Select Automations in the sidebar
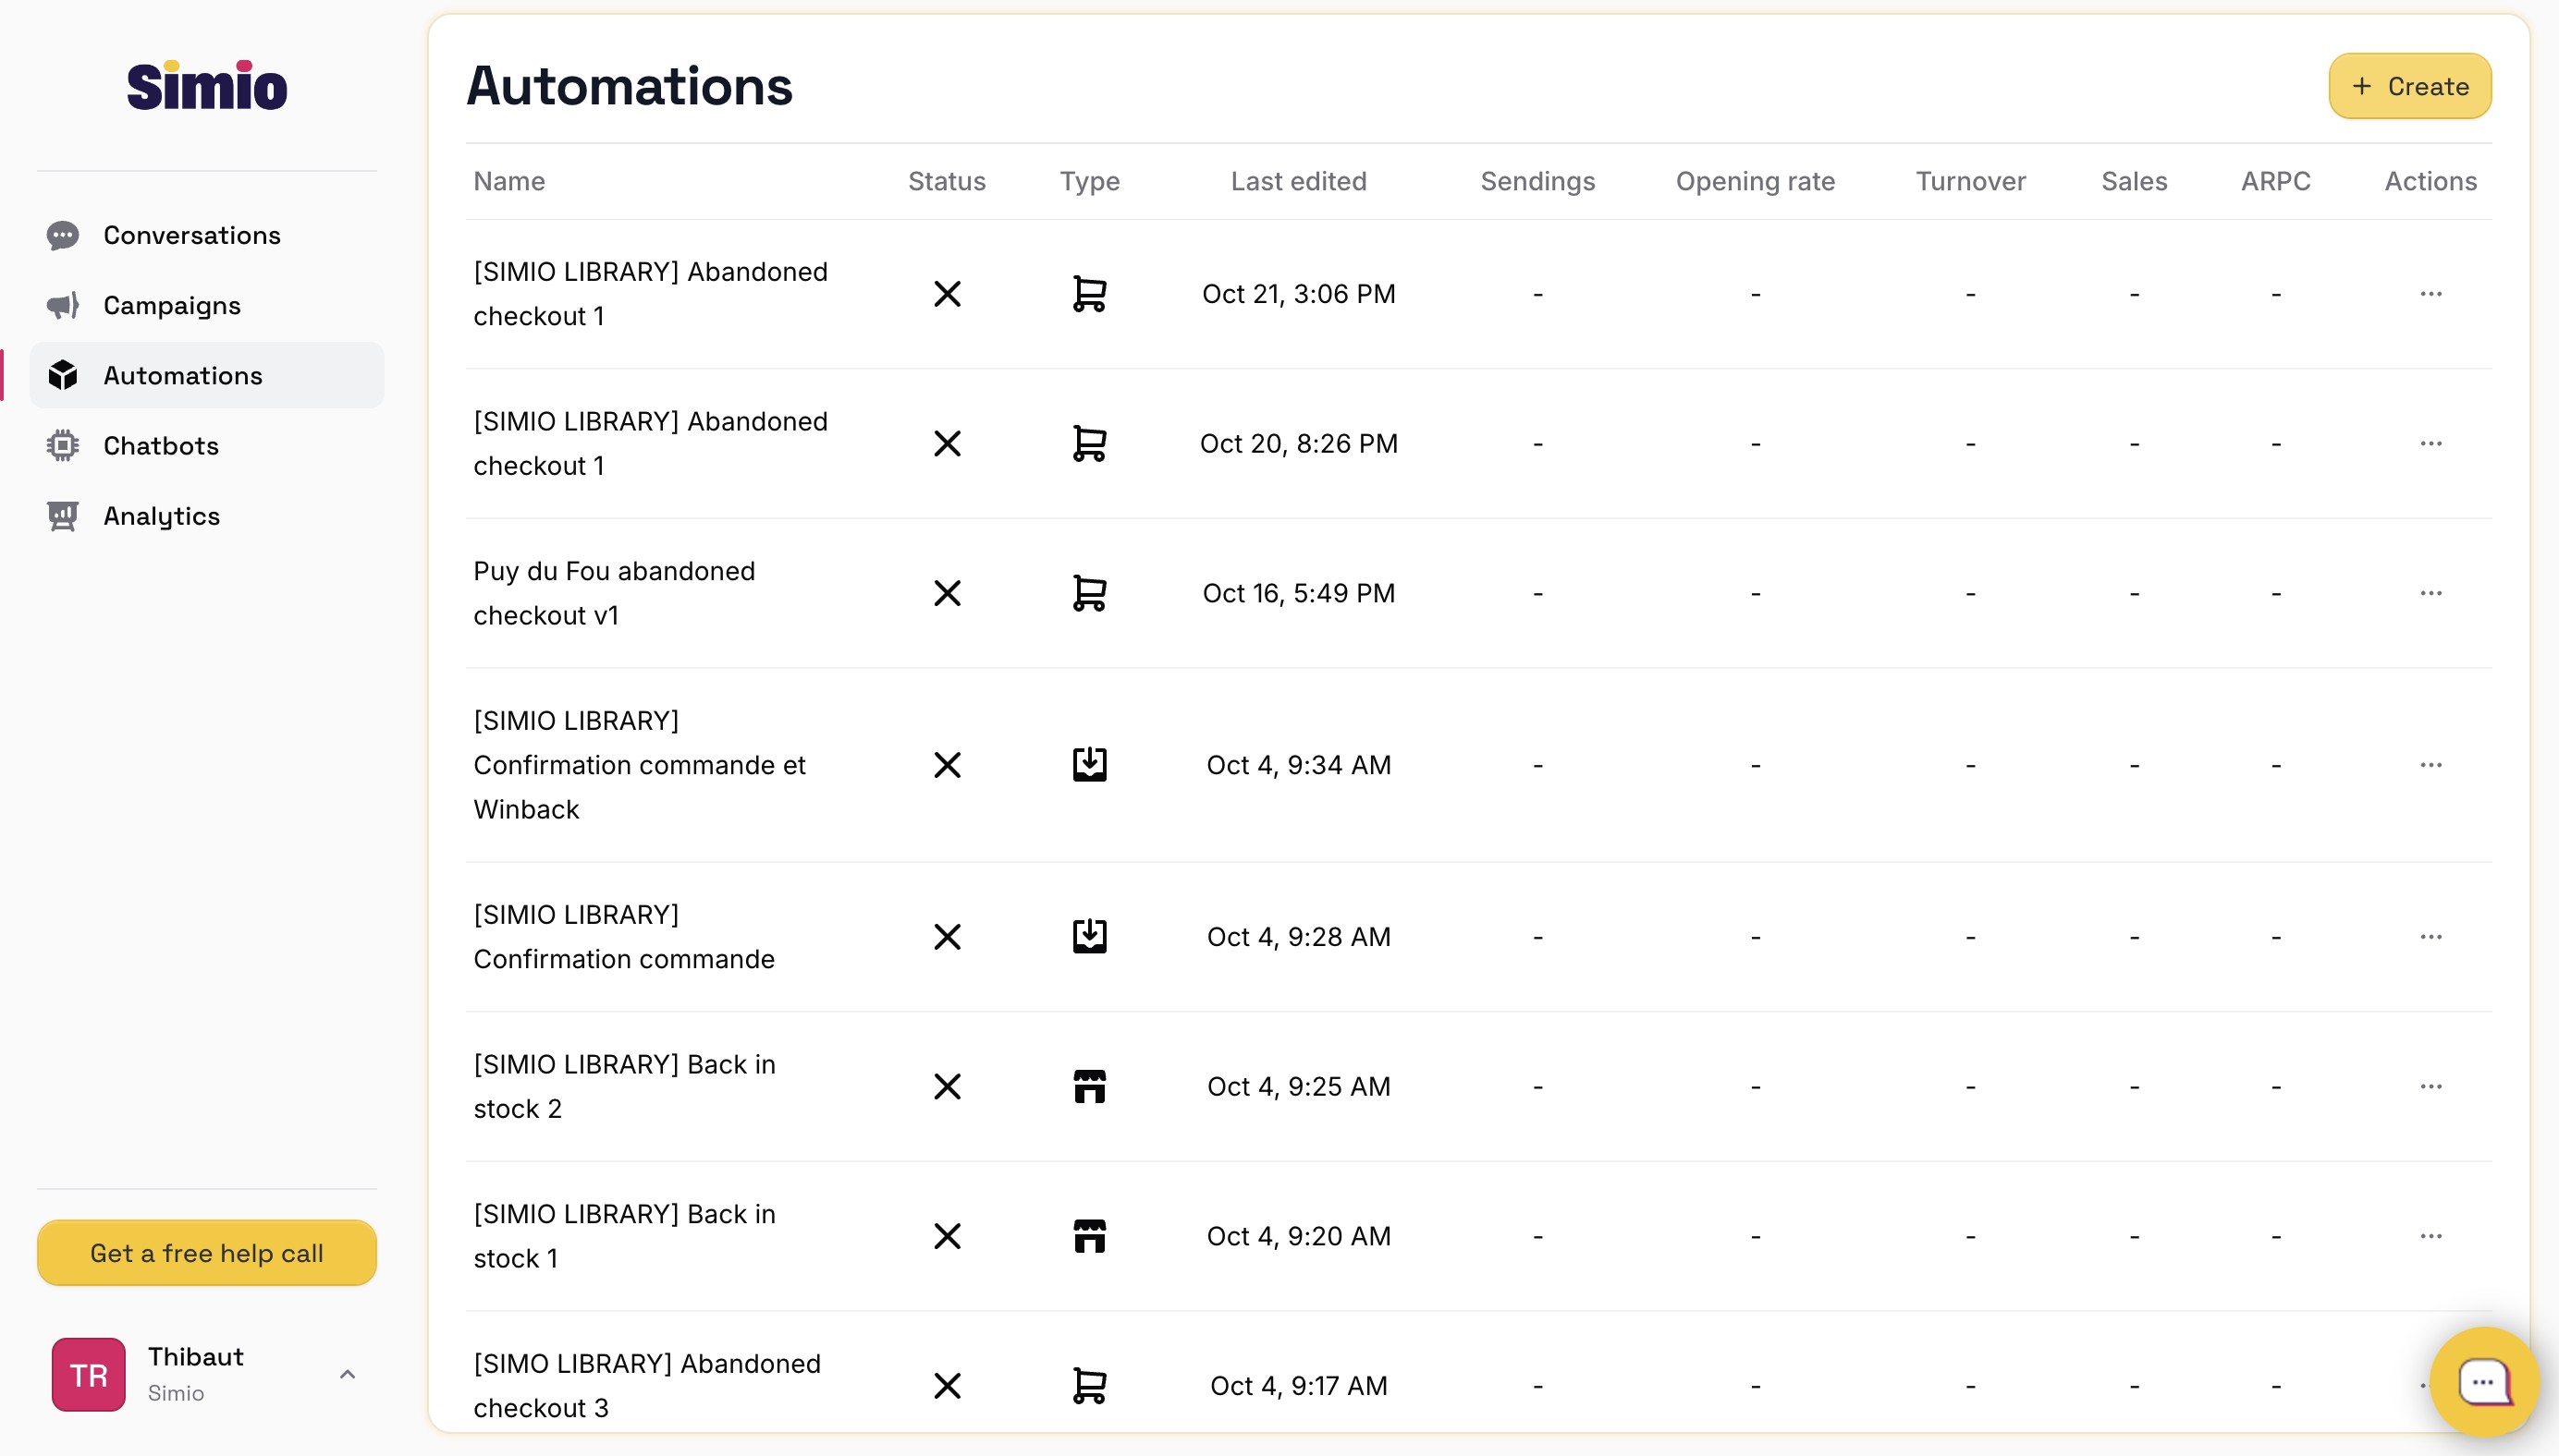The height and width of the screenshot is (1456, 2559). tap(182, 375)
